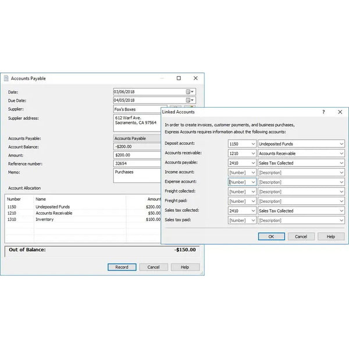Open the calendar picker for the Date field
Image resolution: width=349 pixels, height=349 pixels.
(190, 92)
